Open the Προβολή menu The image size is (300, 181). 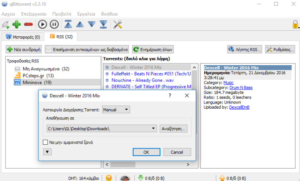point(62,14)
